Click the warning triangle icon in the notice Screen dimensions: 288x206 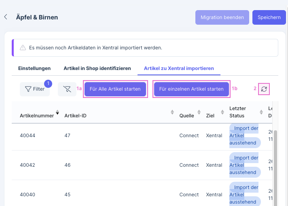(x=23, y=48)
